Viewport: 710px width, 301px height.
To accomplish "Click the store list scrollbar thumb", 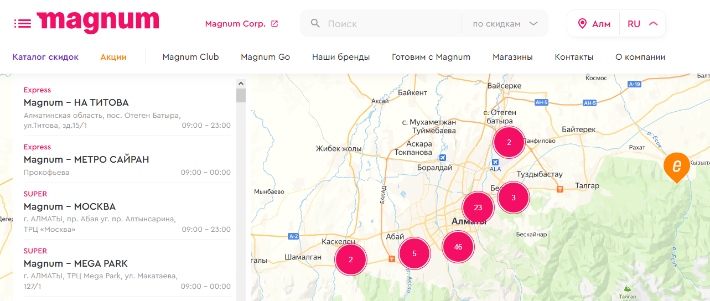I will (x=241, y=95).
